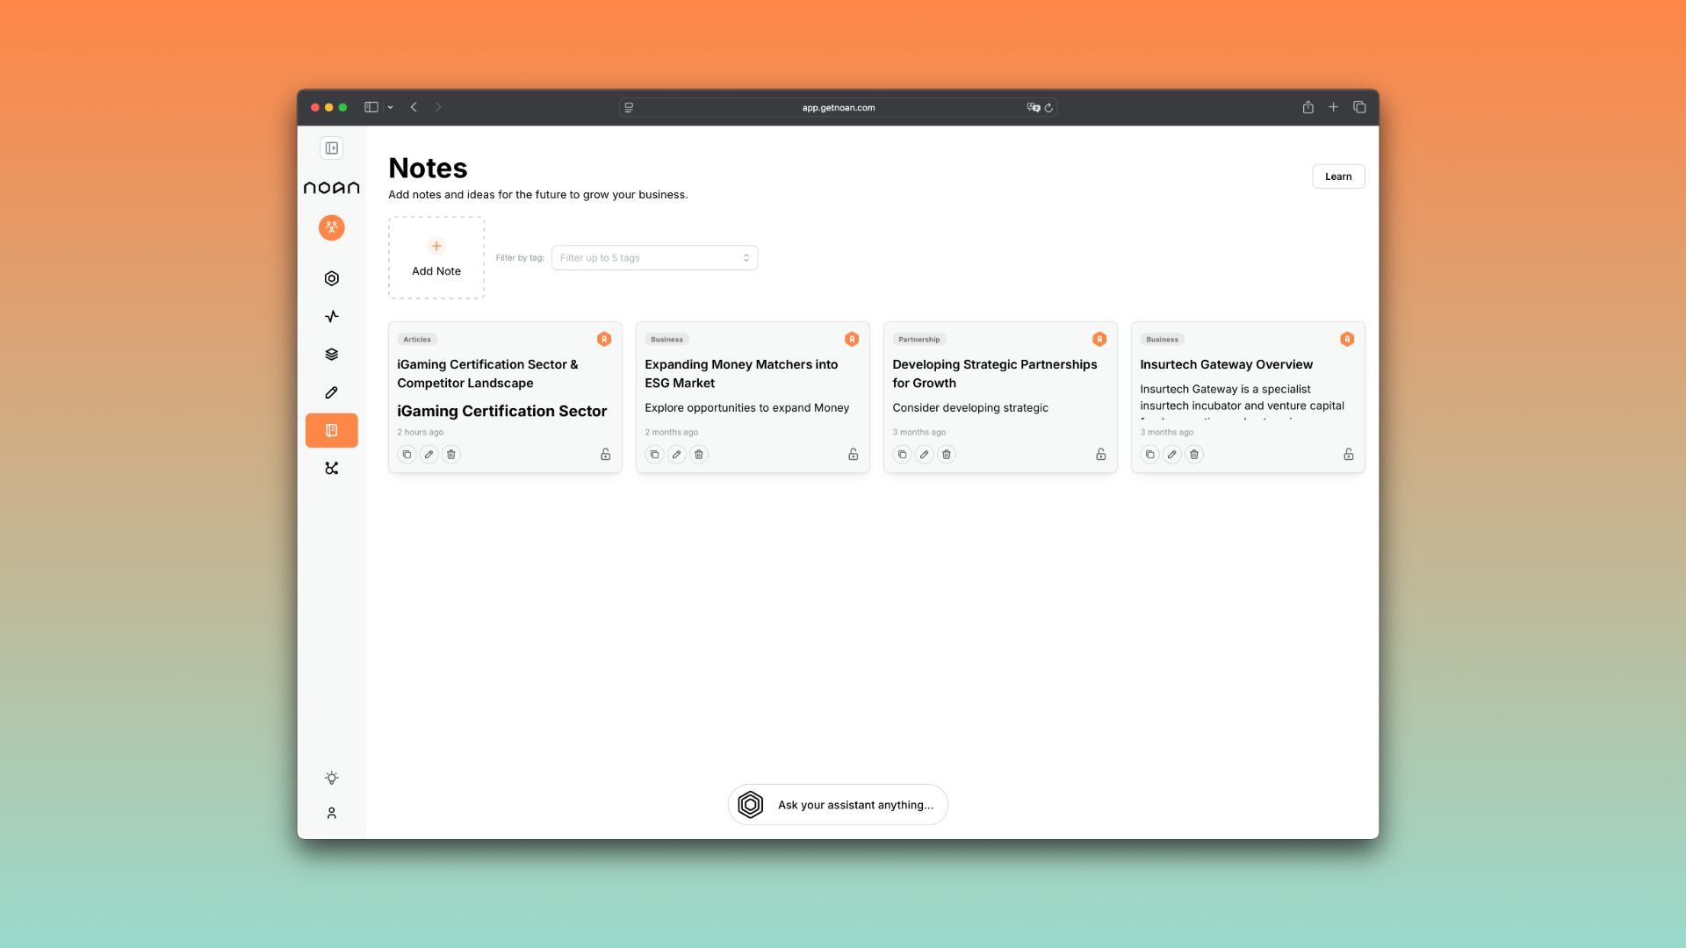
Task: Select the Articles tag on first note
Action: (417, 340)
